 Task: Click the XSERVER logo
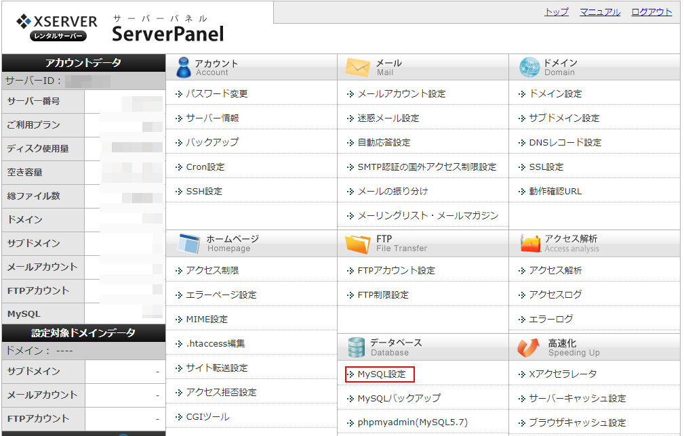pos(57,27)
